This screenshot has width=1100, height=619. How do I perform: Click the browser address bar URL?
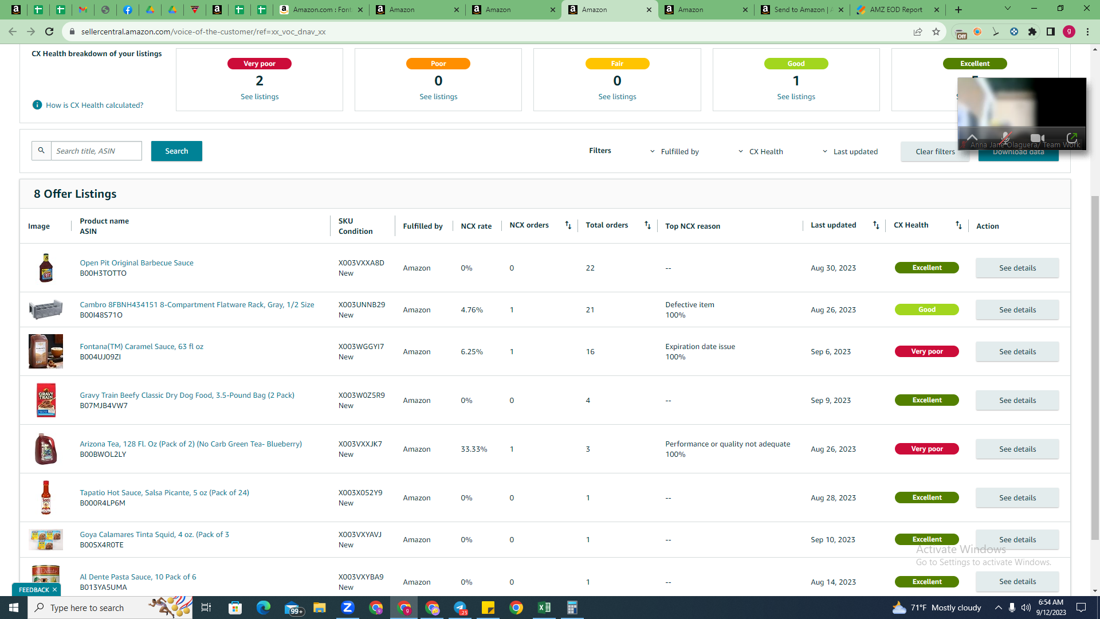point(203,32)
